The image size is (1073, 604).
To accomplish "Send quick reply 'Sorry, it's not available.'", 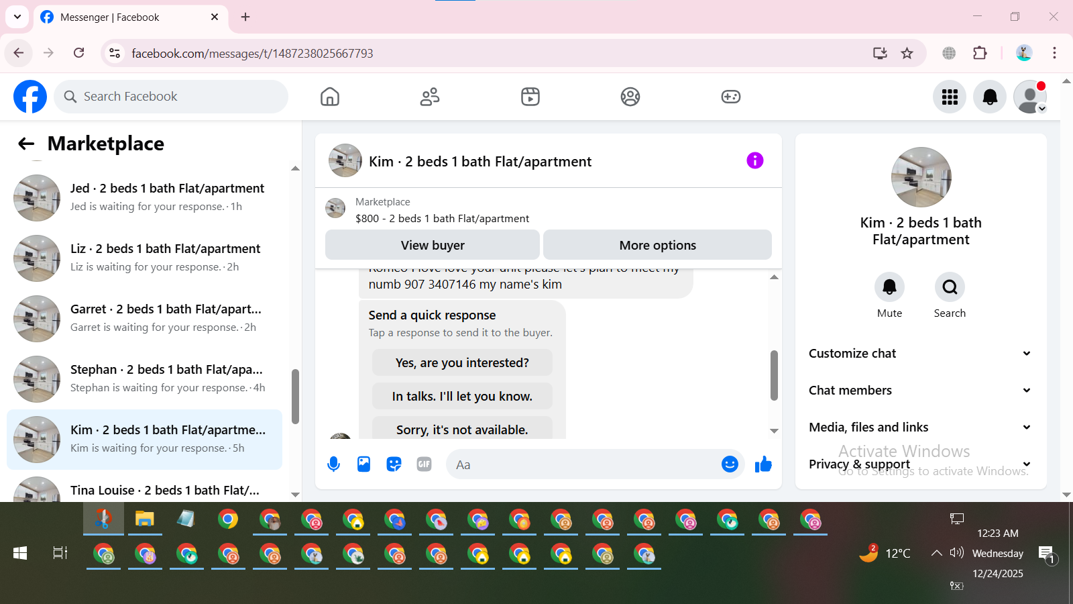I will [462, 428].
